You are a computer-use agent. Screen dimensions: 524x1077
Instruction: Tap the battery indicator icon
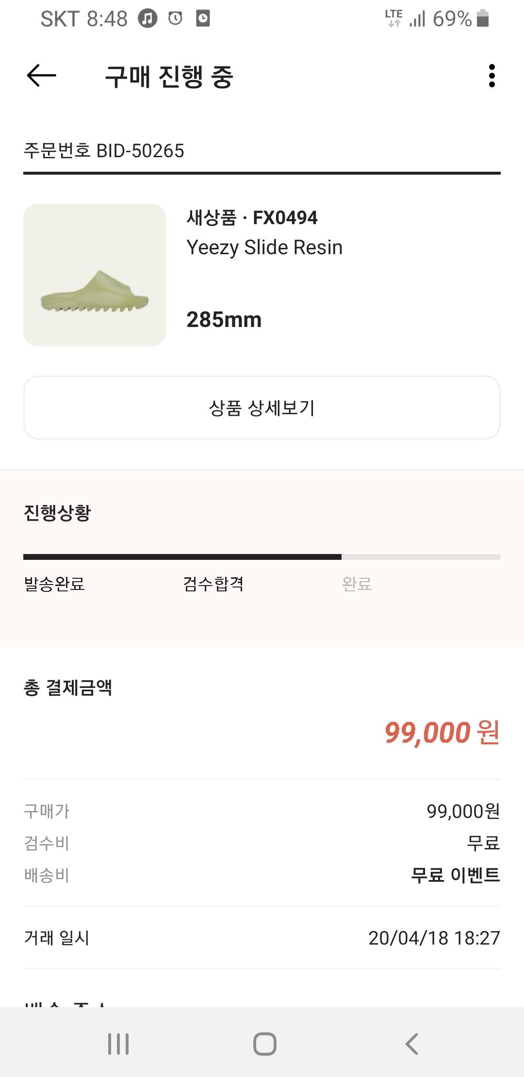pos(483,19)
